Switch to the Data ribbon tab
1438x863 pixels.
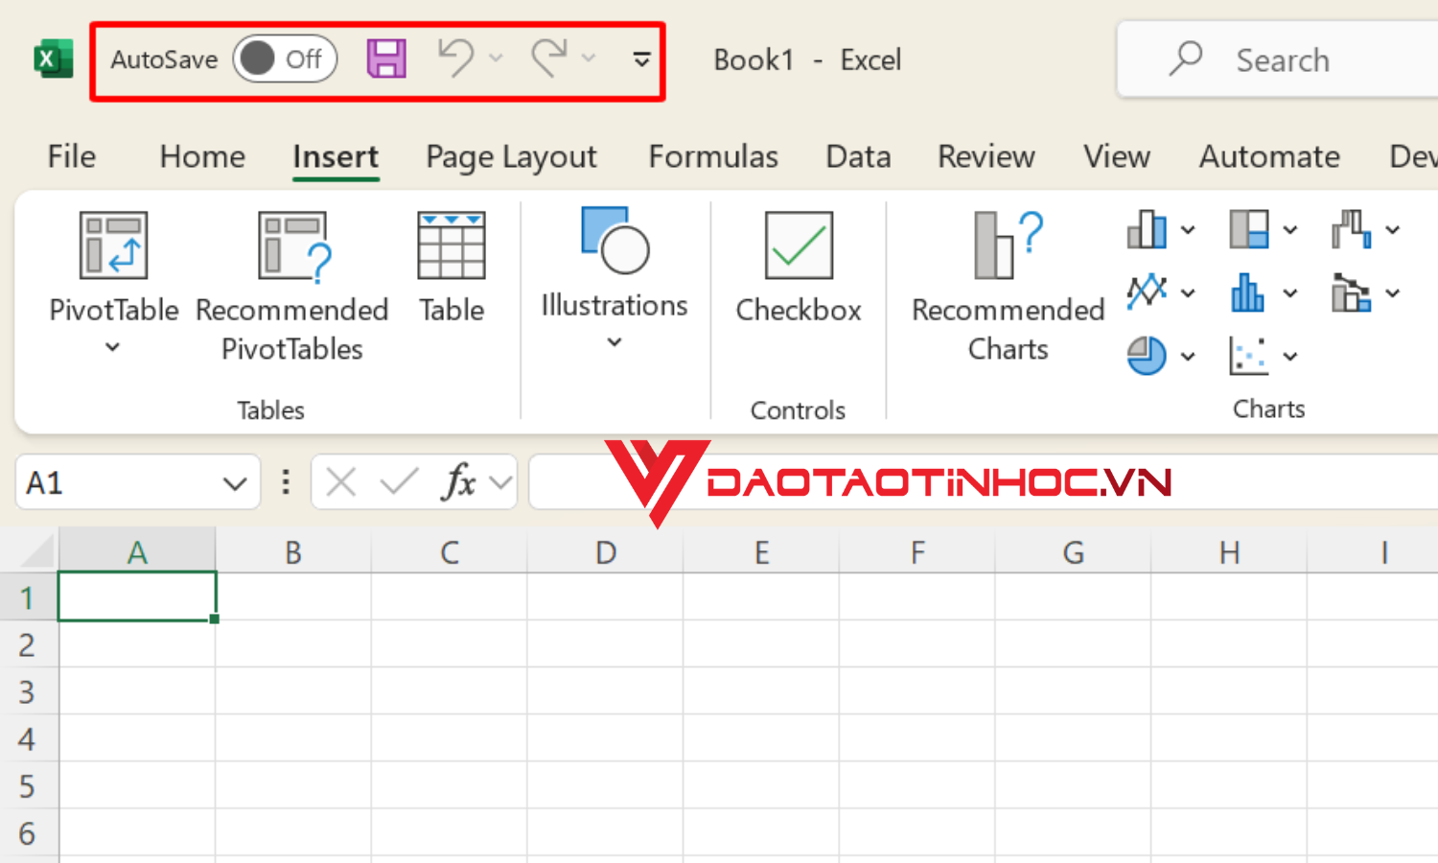click(857, 156)
